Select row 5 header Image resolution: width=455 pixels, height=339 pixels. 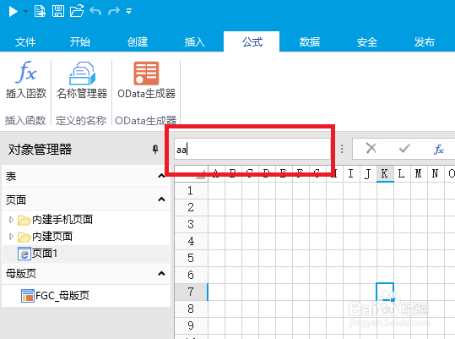click(191, 258)
